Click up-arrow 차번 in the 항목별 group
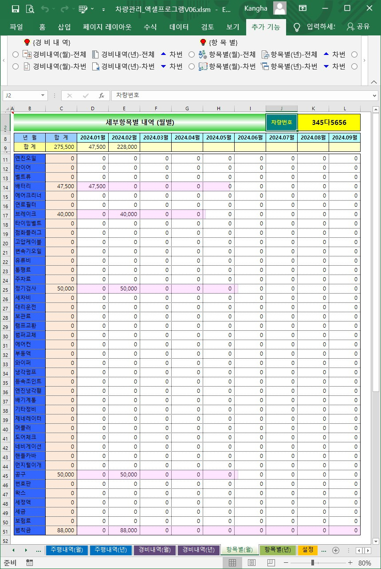Viewport: 381px width, 569px height. 334,54
